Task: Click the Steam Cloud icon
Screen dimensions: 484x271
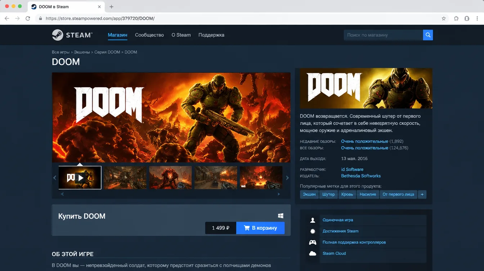Action: click(313, 254)
